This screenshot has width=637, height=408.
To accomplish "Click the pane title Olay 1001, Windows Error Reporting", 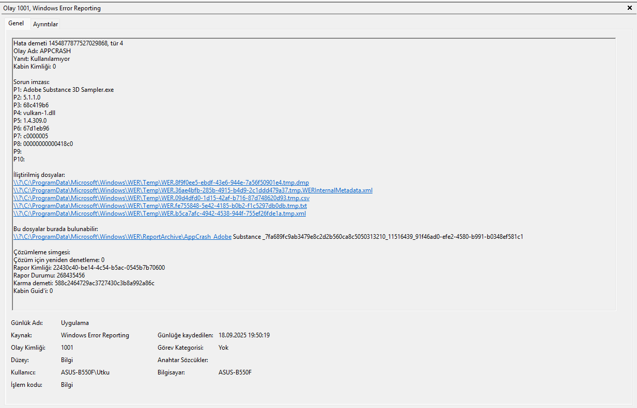I will point(52,8).
